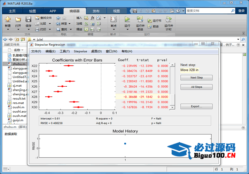Click the Advance (前进) icon
249x174 pixels.
tap(149, 26)
